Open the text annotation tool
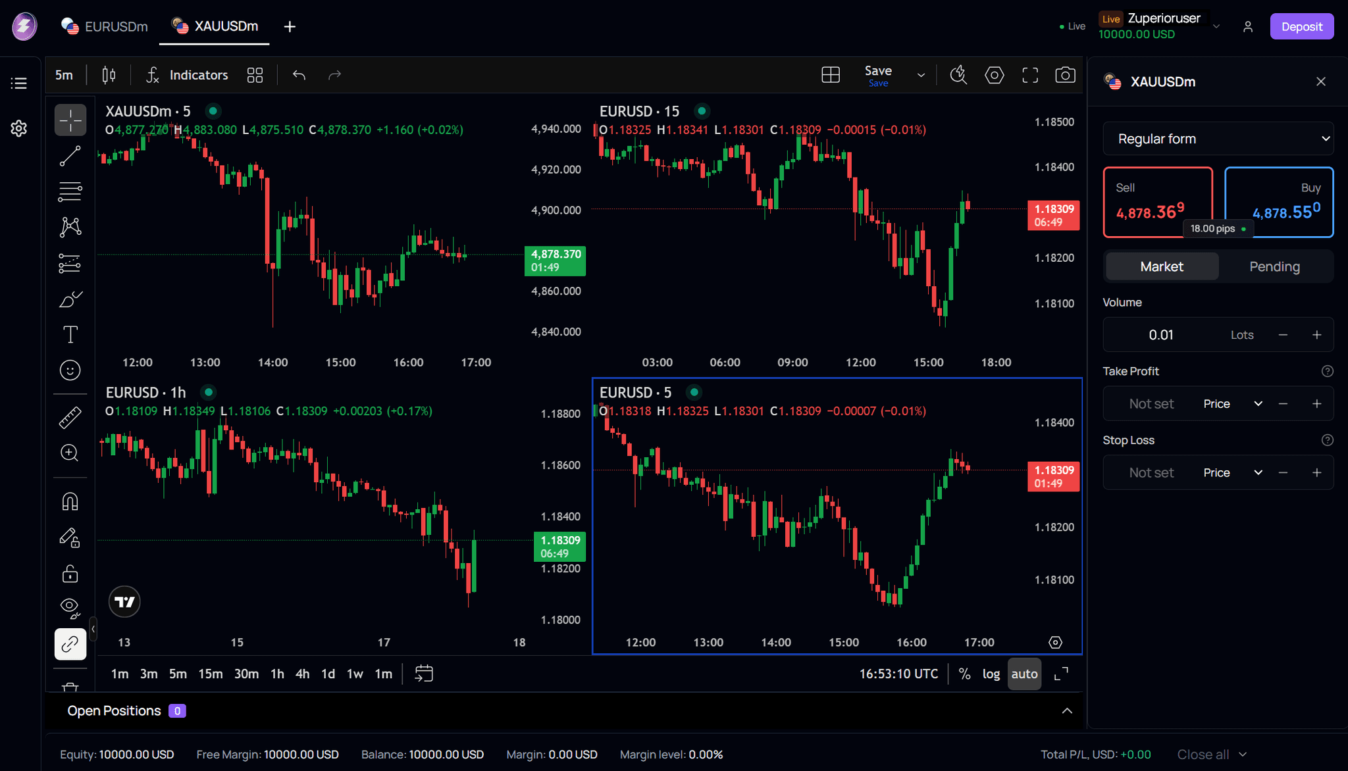Viewport: 1348px width, 771px height. (x=70, y=334)
